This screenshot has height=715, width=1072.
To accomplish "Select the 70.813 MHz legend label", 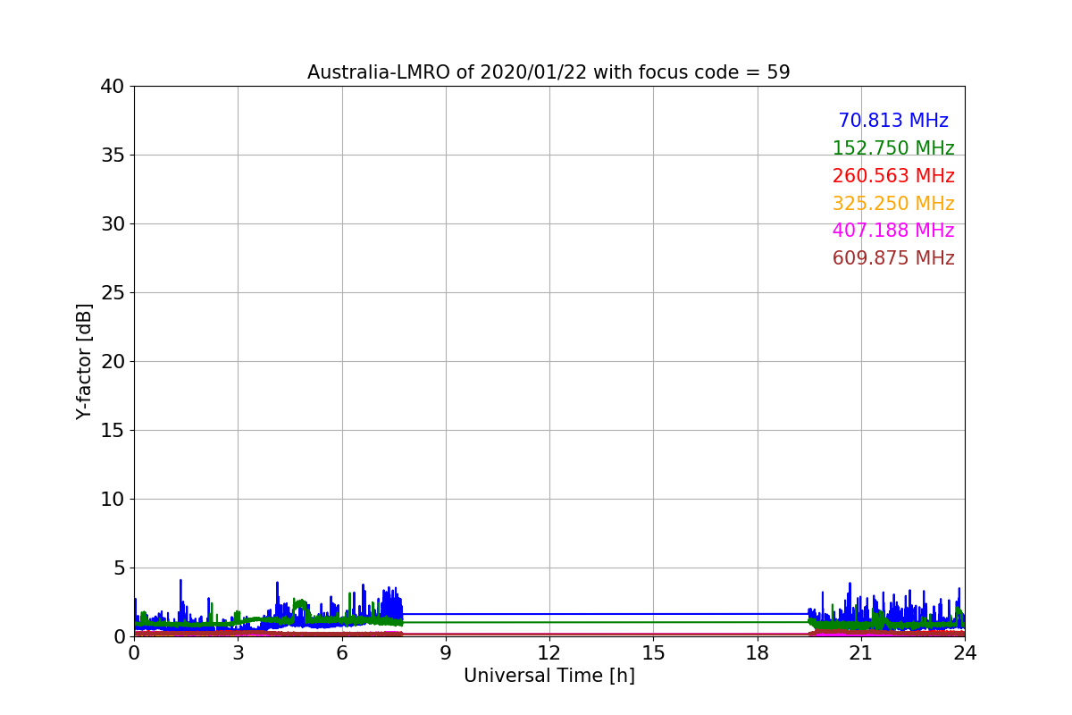I will [893, 121].
